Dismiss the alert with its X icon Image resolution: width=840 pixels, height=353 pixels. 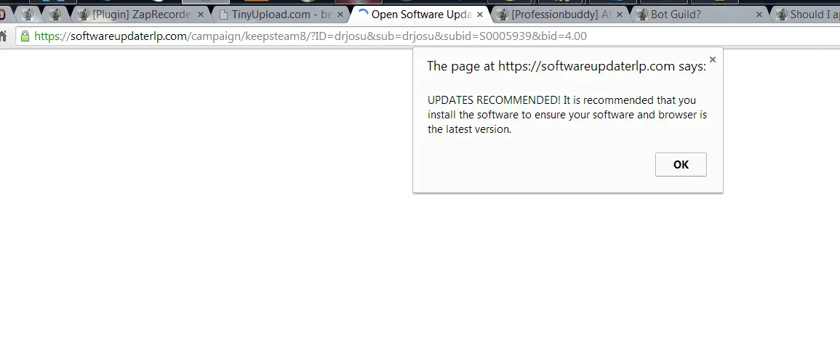(x=712, y=60)
